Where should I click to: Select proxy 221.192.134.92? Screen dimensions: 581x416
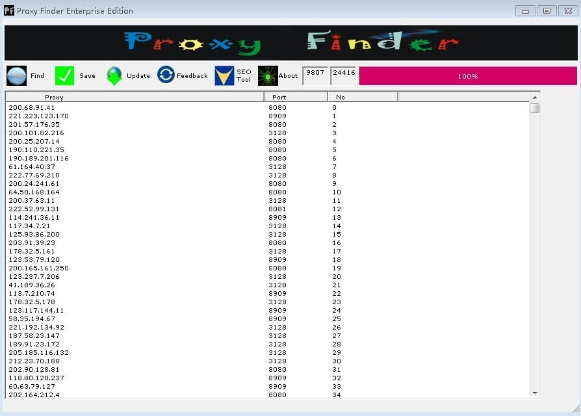tap(36, 328)
